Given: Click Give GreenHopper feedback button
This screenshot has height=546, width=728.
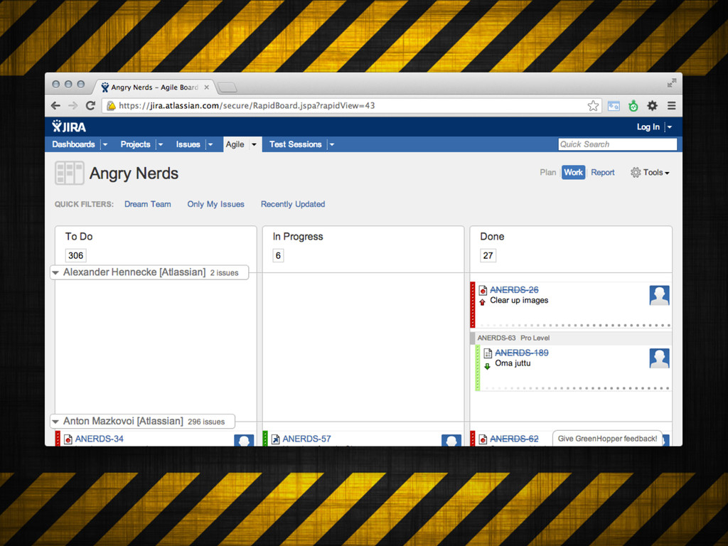Looking at the screenshot, I should 607,438.
